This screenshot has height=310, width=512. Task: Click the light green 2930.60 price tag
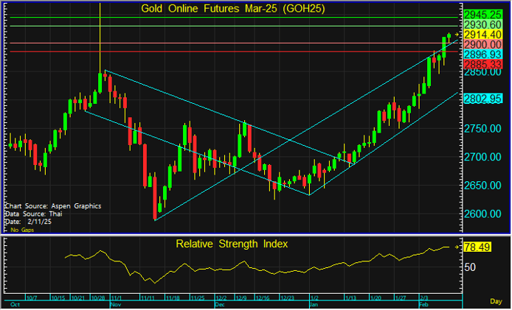click(x=483, y=24)
